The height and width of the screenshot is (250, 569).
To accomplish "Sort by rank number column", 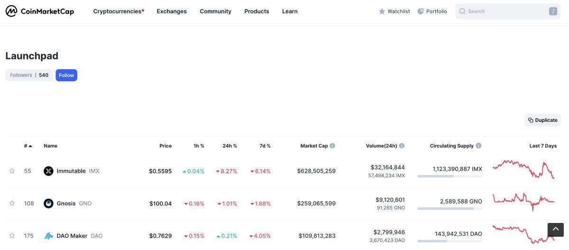I will click(28, 146).
